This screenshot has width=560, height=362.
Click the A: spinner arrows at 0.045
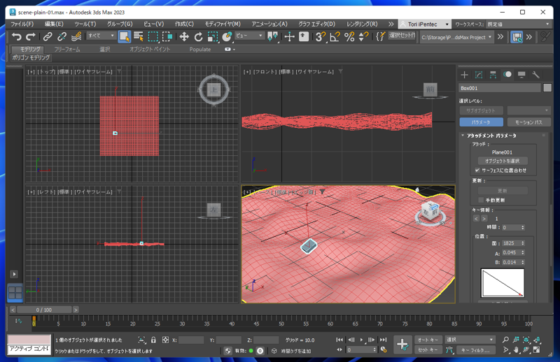[522, 252]
